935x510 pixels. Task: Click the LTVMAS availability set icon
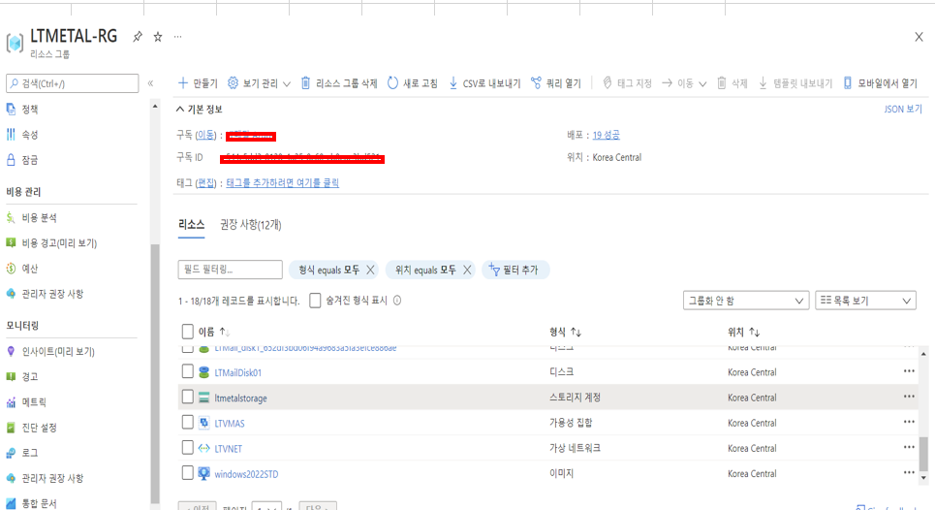point(203,423)
